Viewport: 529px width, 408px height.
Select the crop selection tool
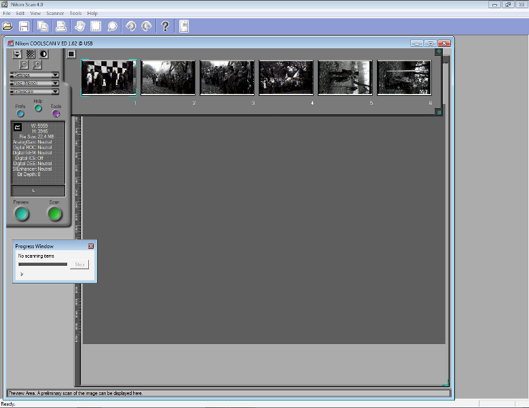coord(95,27)
